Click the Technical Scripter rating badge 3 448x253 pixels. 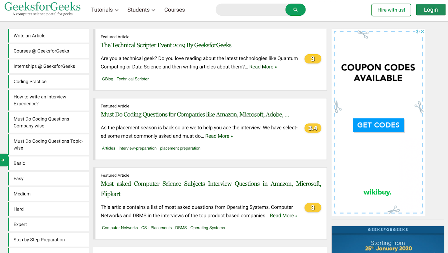313,59
